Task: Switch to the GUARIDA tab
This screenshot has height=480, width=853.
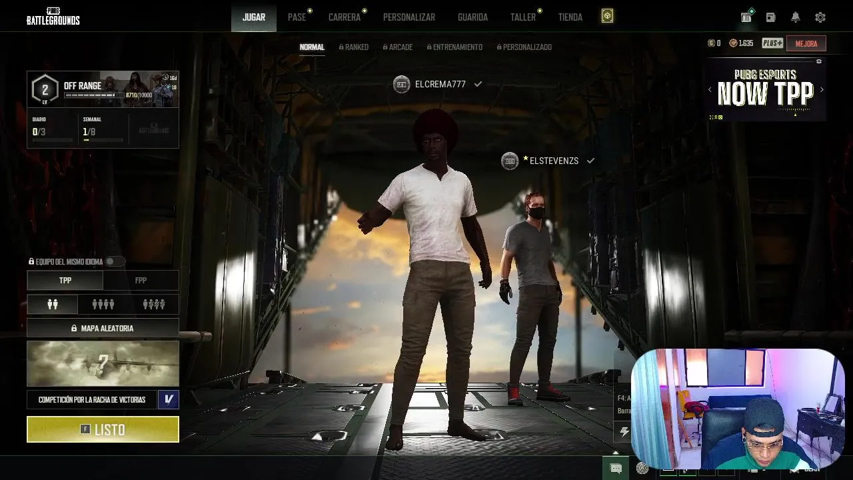Action: click(x=472, y=17)
